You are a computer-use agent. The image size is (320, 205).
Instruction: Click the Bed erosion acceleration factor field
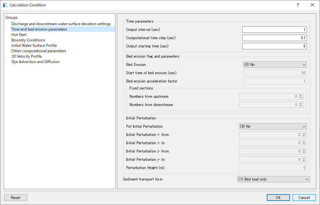click(x=275, y=81)
